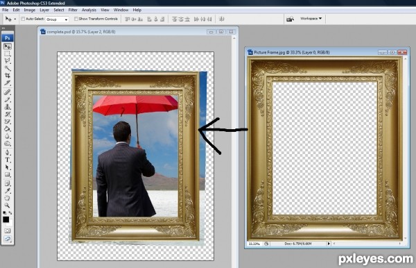Open the Auto-Select Group dropdown
The width and height of the screenshot is (416, 268).
tap(57, 19)
